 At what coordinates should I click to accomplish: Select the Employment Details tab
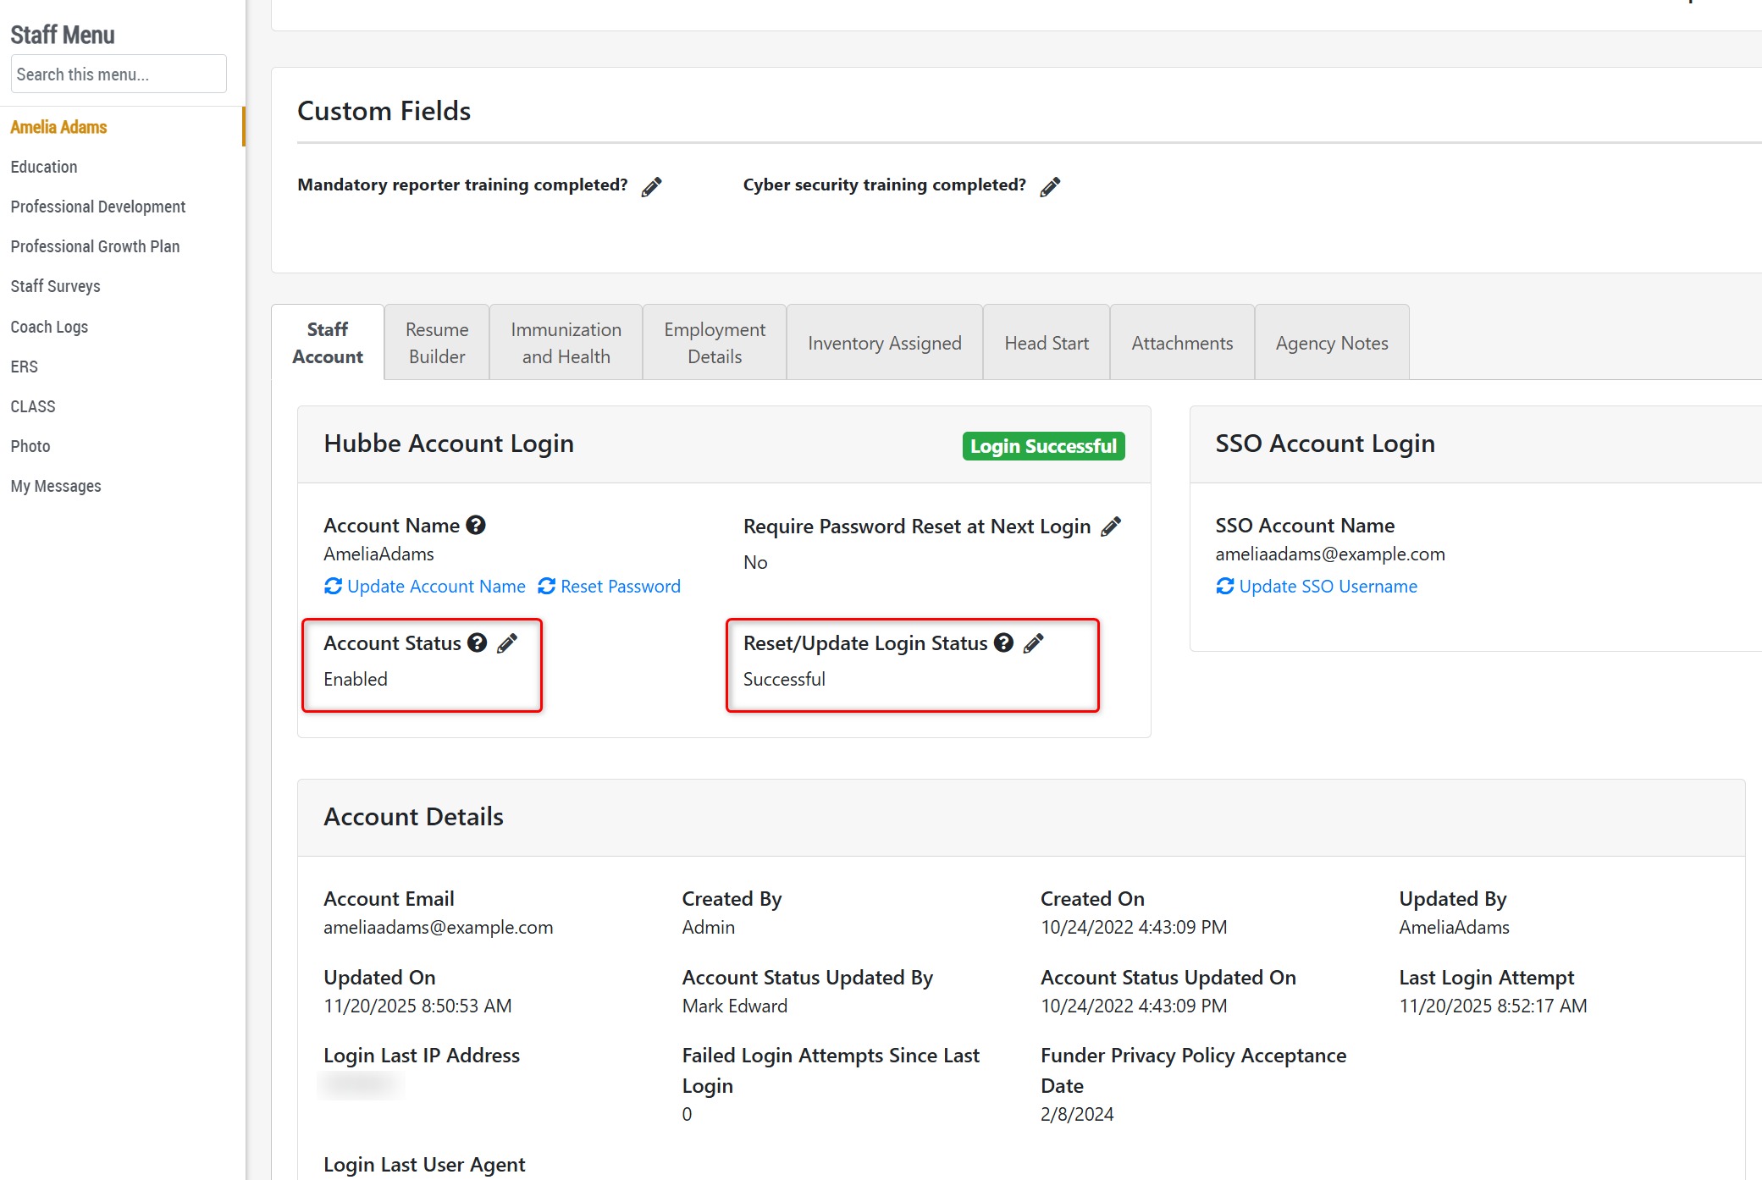(714, 343)
